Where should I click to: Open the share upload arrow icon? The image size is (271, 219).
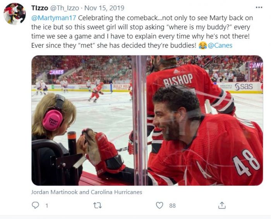[x=222, y=205]
